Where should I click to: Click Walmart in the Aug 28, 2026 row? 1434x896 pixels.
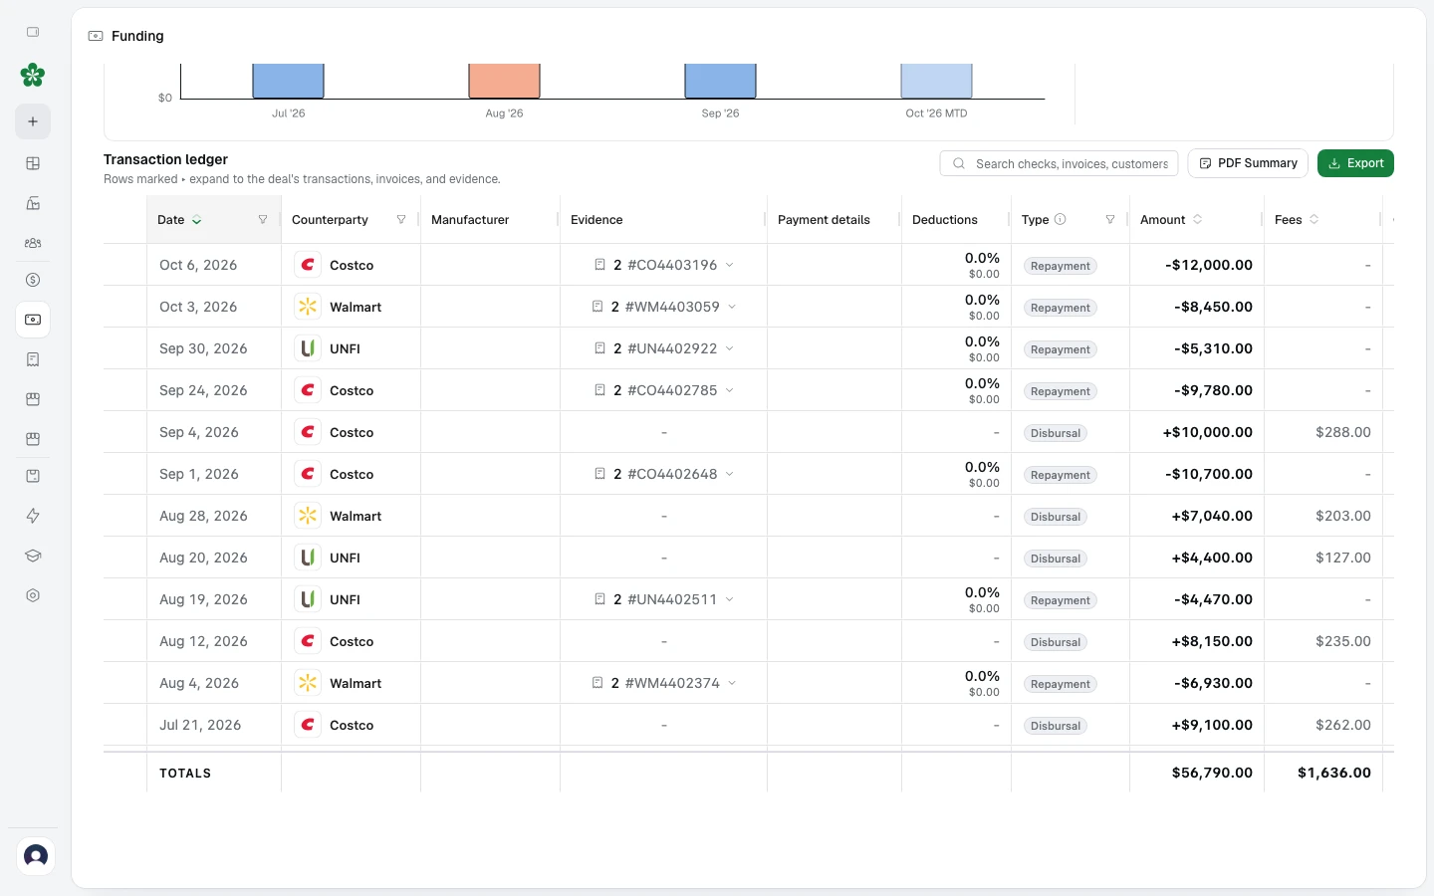(356, 516)
